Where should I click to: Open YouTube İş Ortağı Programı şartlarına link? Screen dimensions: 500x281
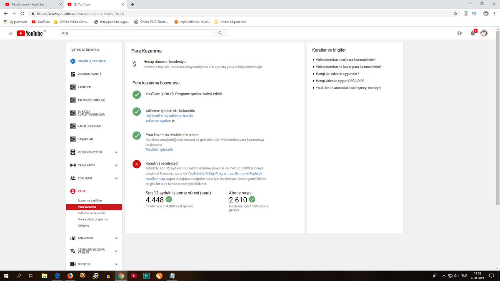(216, 173)
